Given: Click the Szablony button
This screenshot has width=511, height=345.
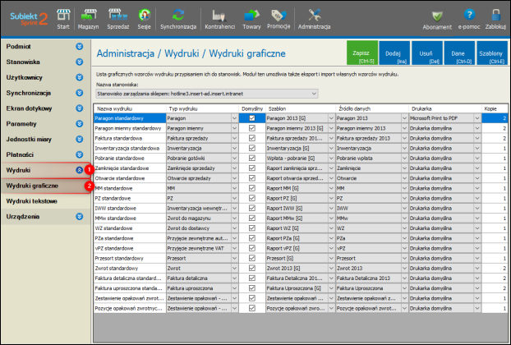Looking at the screenshot, I should click(x=490, y=55).
